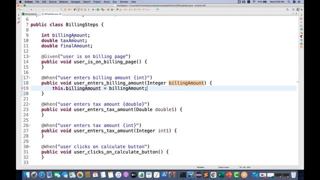Click 'int1' parameter on line 27
Image resolution: width=320 pixels, height=180 pixels.
click(x=163, y=131)
